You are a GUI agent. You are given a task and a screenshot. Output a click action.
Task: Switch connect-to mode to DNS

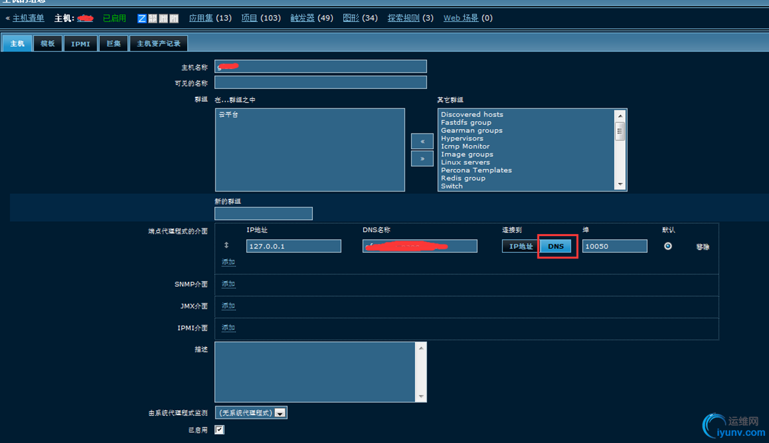click(x=555, y=246)
